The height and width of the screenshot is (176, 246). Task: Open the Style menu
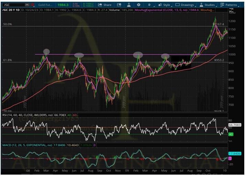[x=165, y=5]
